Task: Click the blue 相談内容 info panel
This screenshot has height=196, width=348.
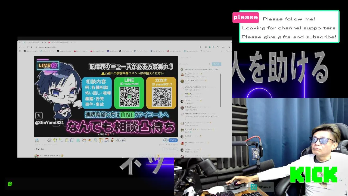Action: tap(97, 93)
